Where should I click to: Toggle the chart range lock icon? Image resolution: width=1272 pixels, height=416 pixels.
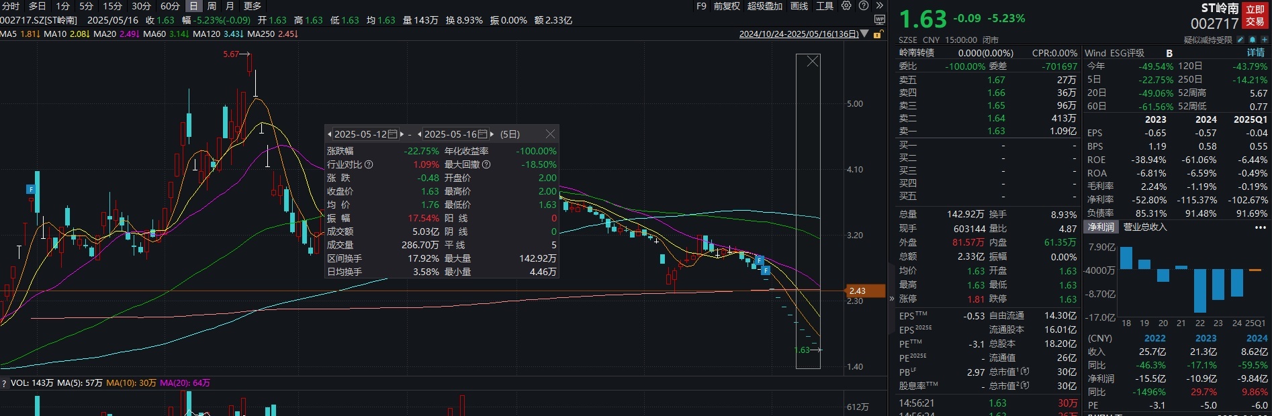coord(877,34)
